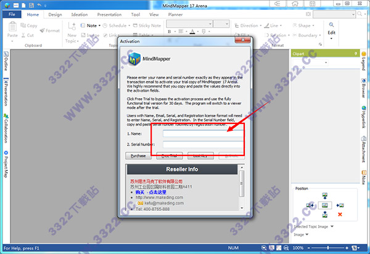370x254 pixels.
Task: Click the http://www.makeding.com link
Action: coord(159,197)
